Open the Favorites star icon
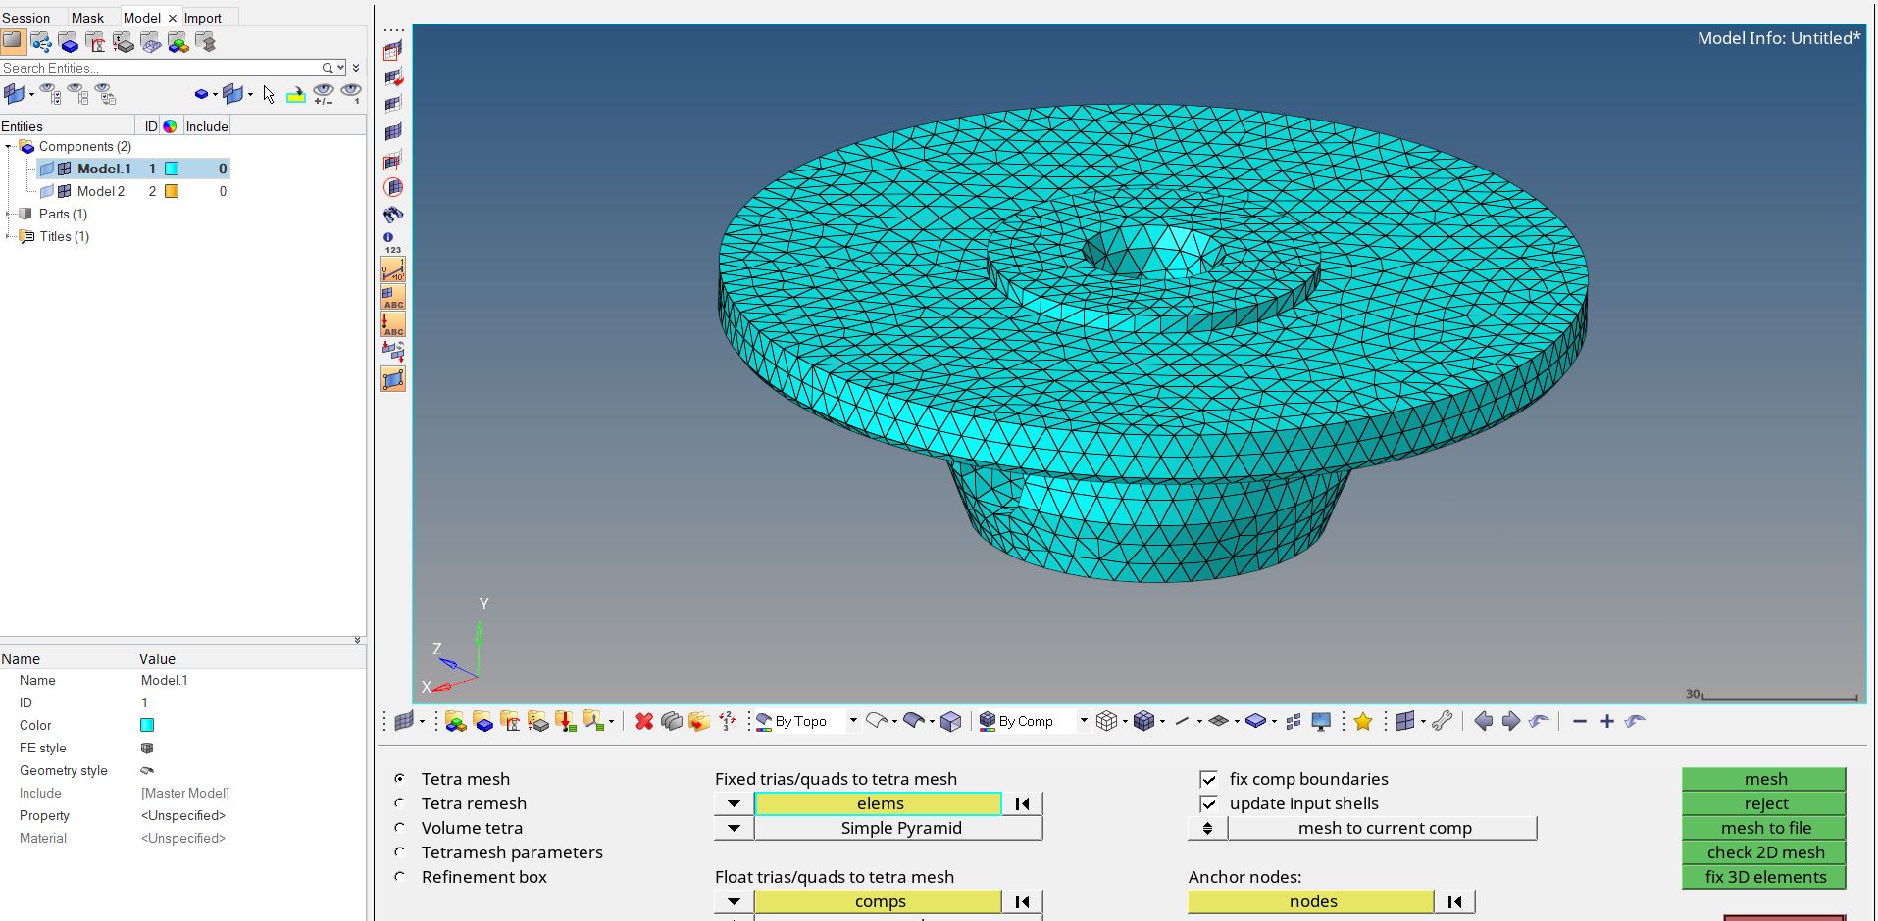The width and height of the screenshot is (1878, 921). pyautogui.click(x=1362, y=722)
